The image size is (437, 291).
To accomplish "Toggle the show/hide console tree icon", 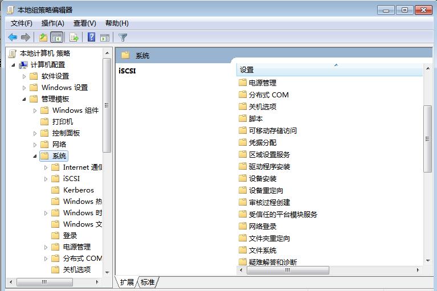I will pyautogui.click(x=57, y=37).
